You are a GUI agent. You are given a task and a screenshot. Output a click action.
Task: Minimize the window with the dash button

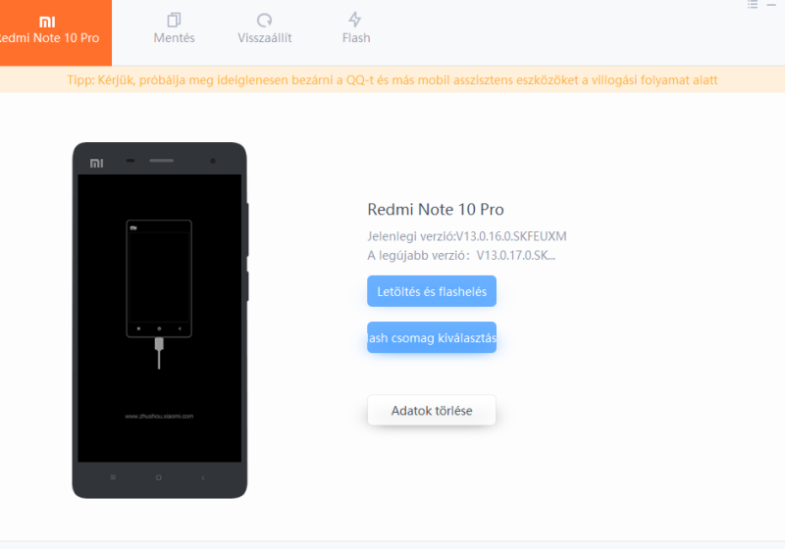pos(771,5)
